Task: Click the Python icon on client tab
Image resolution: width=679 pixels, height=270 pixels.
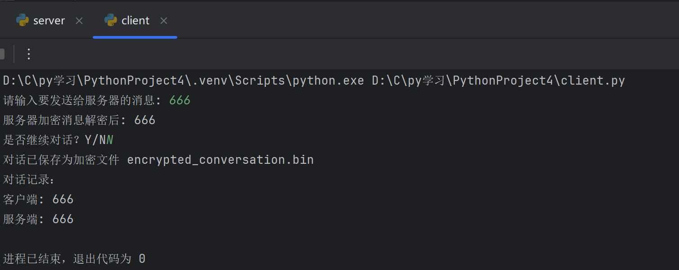Action: [111, 20]
